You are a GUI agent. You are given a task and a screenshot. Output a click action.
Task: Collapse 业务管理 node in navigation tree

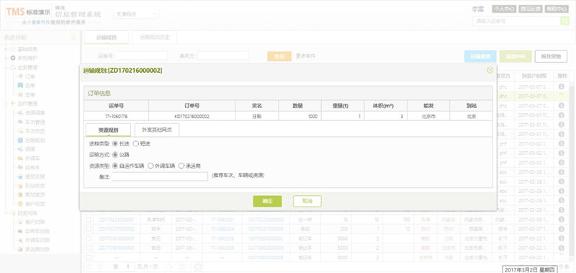(x=6, y=67)
